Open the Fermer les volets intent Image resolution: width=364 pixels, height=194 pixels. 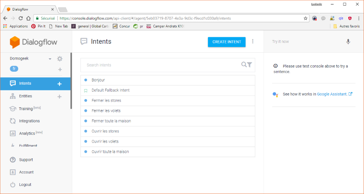coord(168,111)
